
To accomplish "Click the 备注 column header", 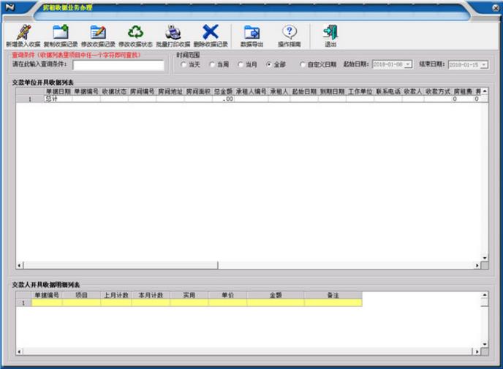I will (333, 295).
